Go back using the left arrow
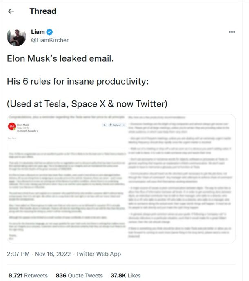 click(x=11, y=11)
